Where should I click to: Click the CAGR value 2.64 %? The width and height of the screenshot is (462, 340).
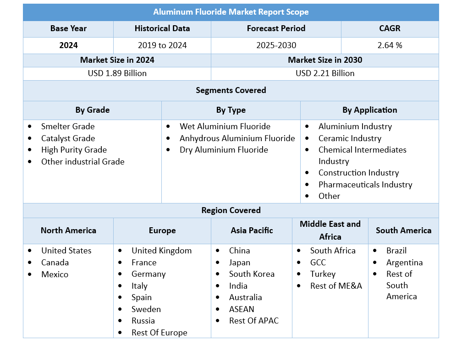390,45
